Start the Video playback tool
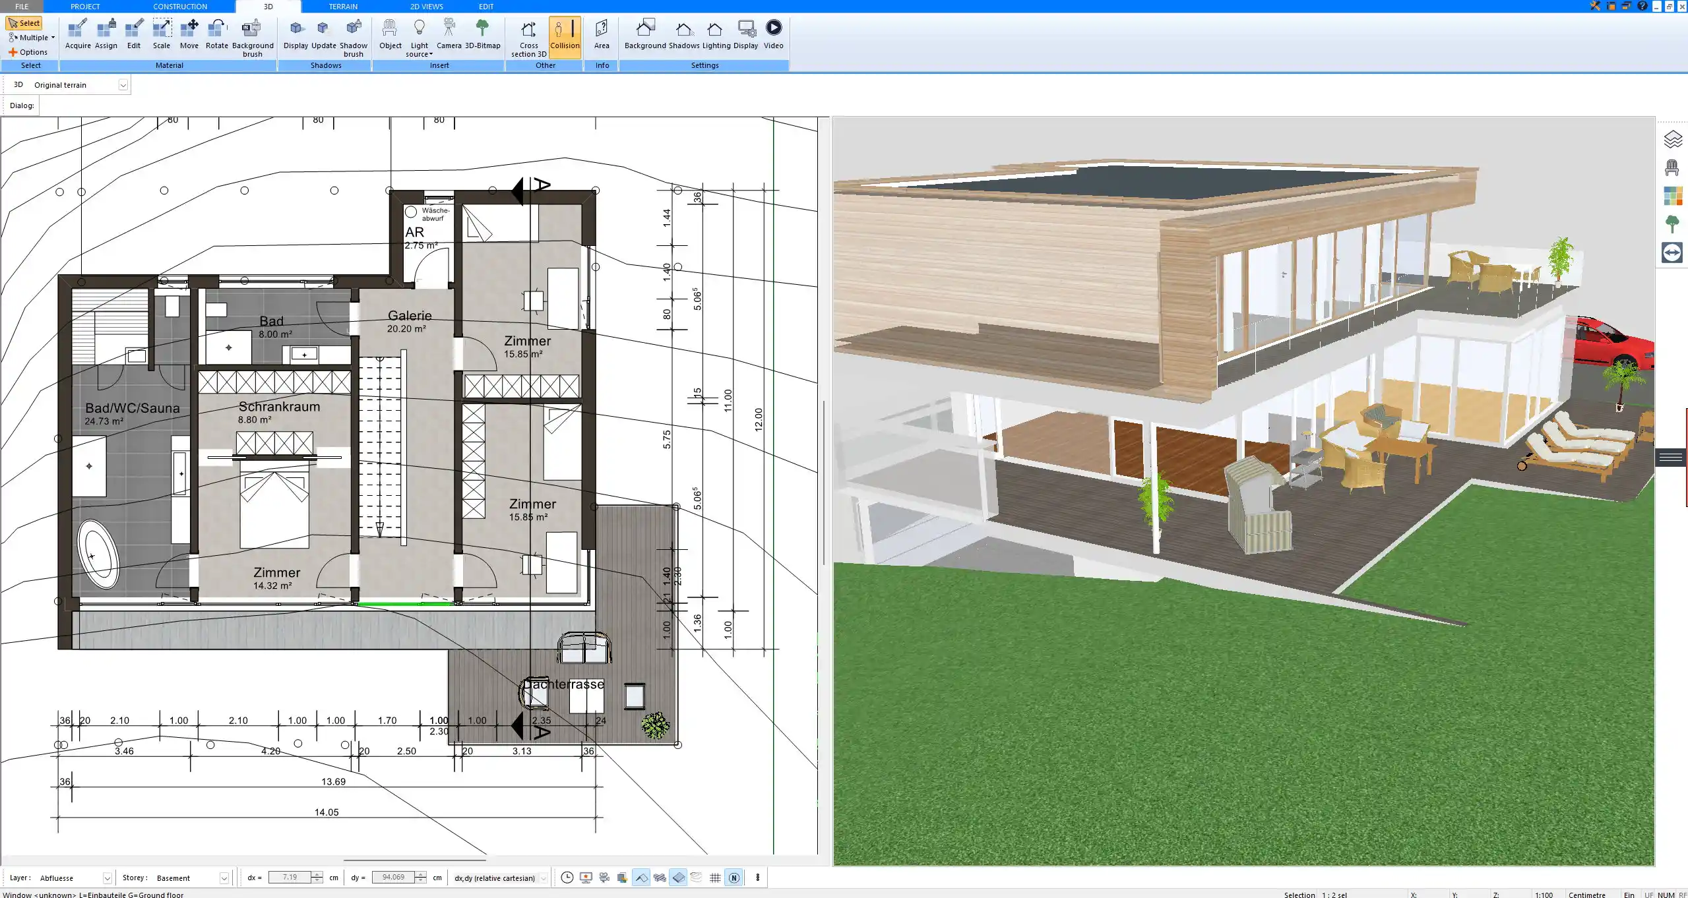 pyautogui.click(x=774, y=34)
